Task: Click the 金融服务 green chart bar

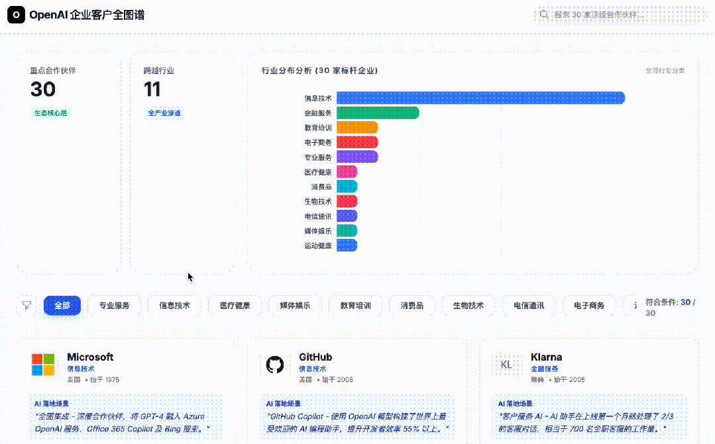Action: point(378,113)
